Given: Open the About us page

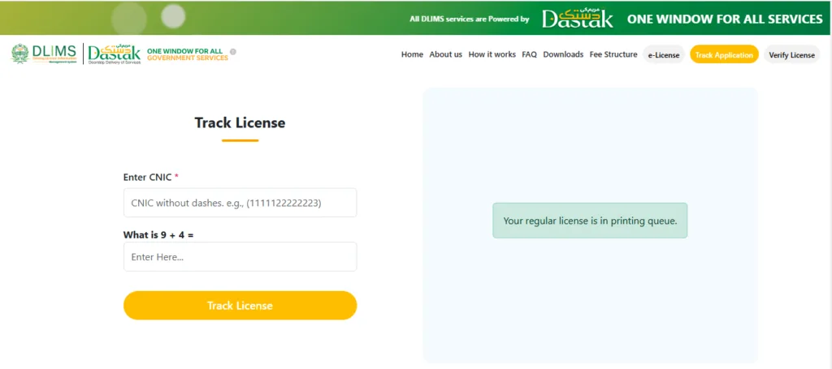Looking at the screenshot, I should pos(446,54).
